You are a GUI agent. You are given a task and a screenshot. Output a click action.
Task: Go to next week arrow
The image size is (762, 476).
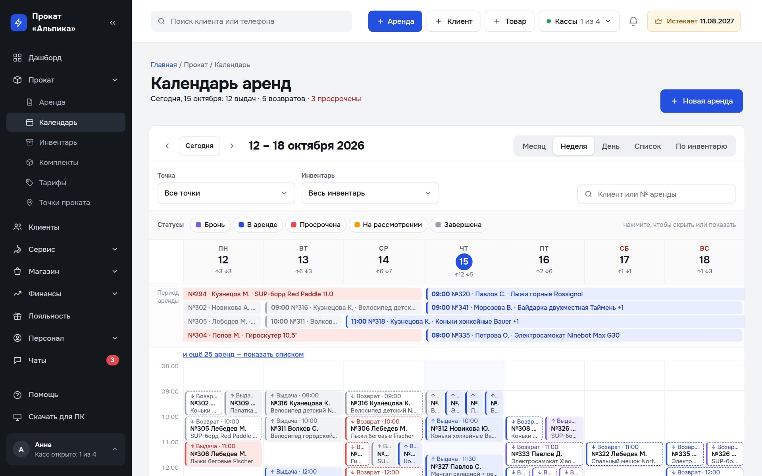coord(232,146)
